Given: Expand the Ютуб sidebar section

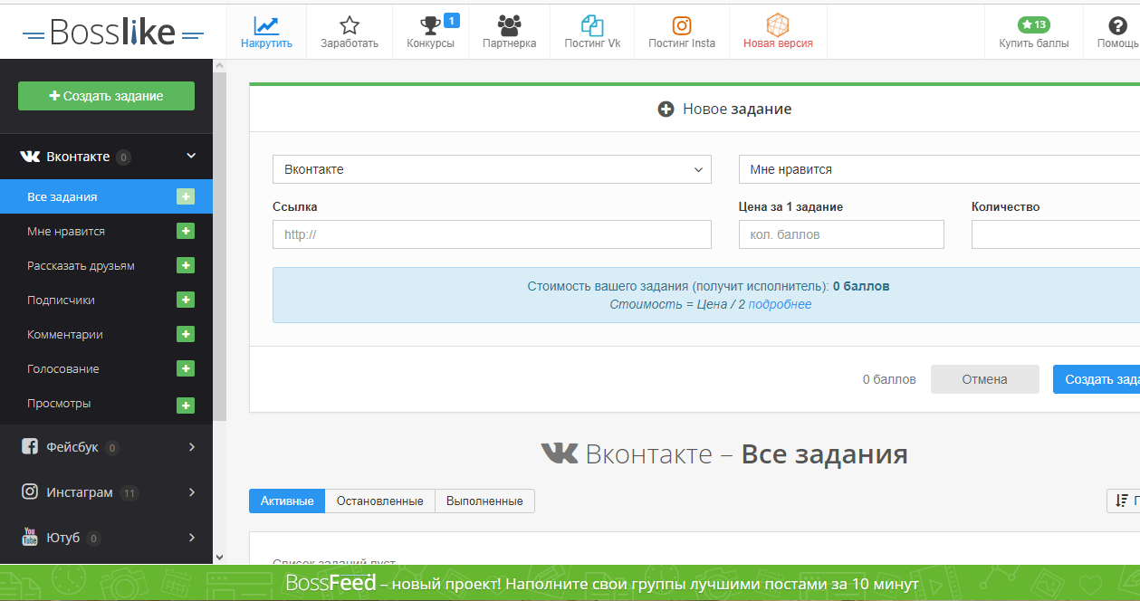Looking at the screenshot, I should 192,537.
